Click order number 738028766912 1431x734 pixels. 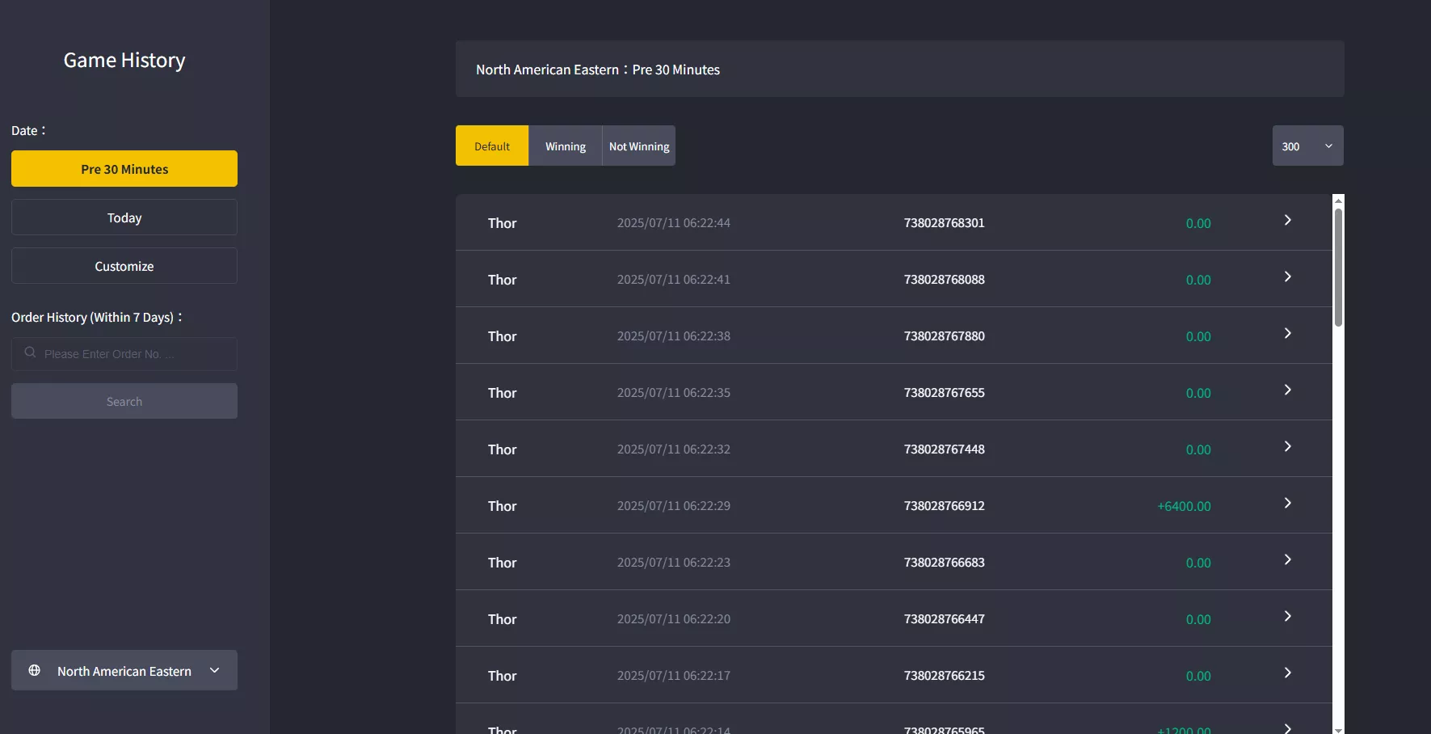(x=945, y=505)
